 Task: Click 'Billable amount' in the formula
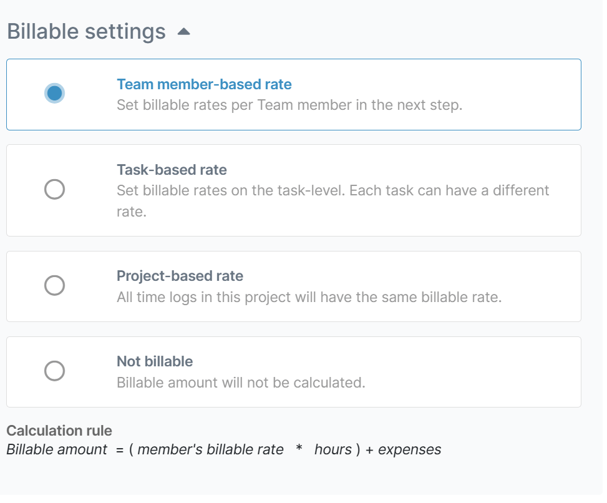pos(57,449)
